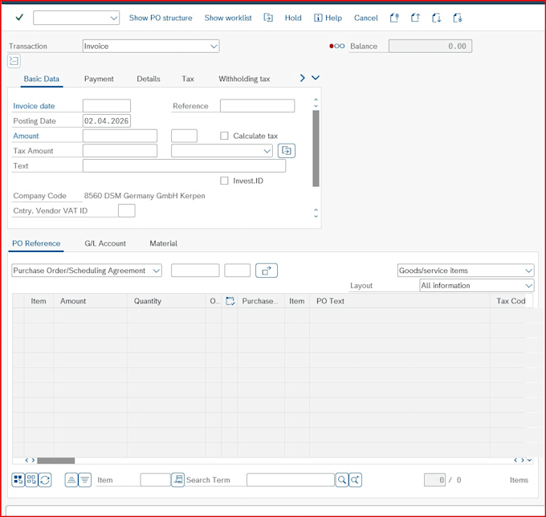Click the balance status traffic light
546x517 pixels.
click(x=336, y=46)
